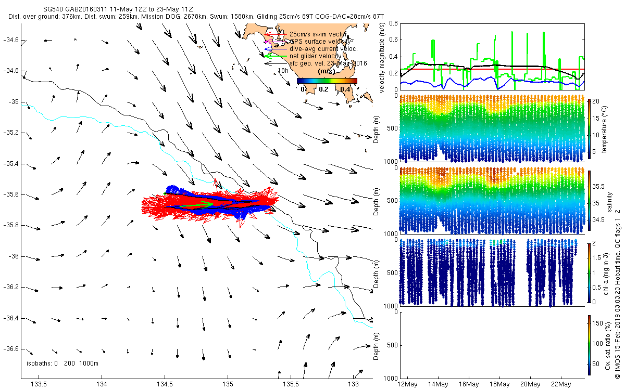Click longitude tick '136'
This screenshot has height=390, width=625.
click(354, 384)
